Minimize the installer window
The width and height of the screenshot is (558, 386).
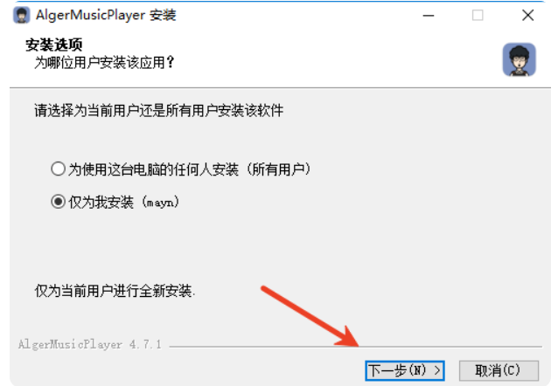pos(429,16)
